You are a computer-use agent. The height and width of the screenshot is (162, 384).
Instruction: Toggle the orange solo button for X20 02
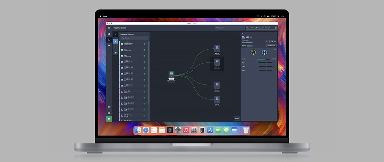[x=270, y=42]
